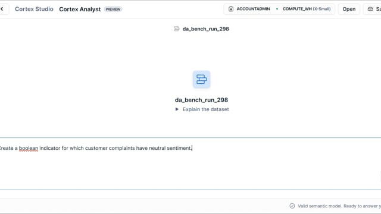
Task: Click the large blue semantic model icon
Action: click(201, 79)
